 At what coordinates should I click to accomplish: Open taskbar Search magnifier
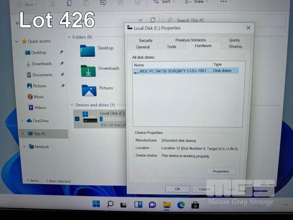point(110,204)
